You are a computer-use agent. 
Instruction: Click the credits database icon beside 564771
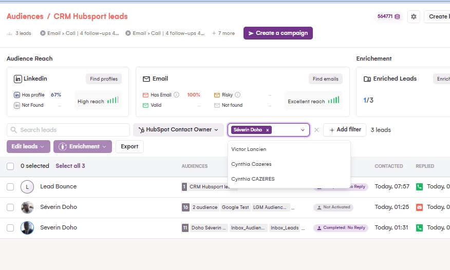tap(397, 16)
